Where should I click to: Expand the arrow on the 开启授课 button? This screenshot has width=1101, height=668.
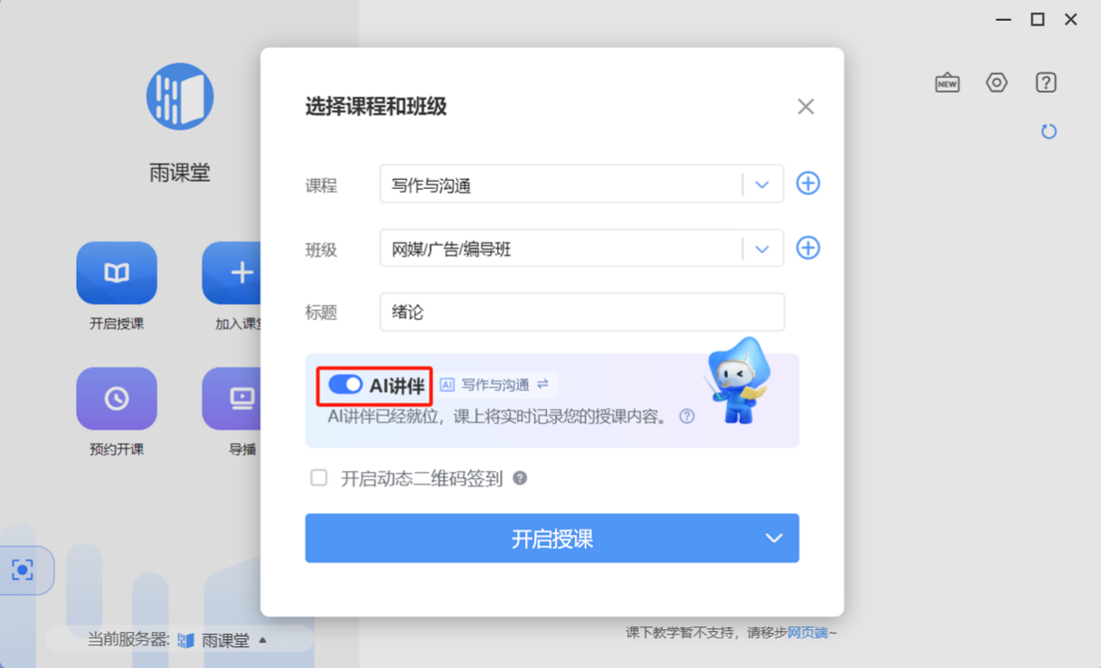[774, 539]
